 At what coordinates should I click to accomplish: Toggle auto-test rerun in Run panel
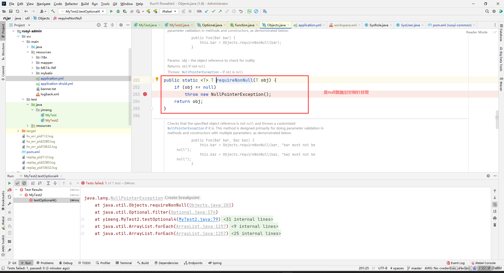[9, 197]
